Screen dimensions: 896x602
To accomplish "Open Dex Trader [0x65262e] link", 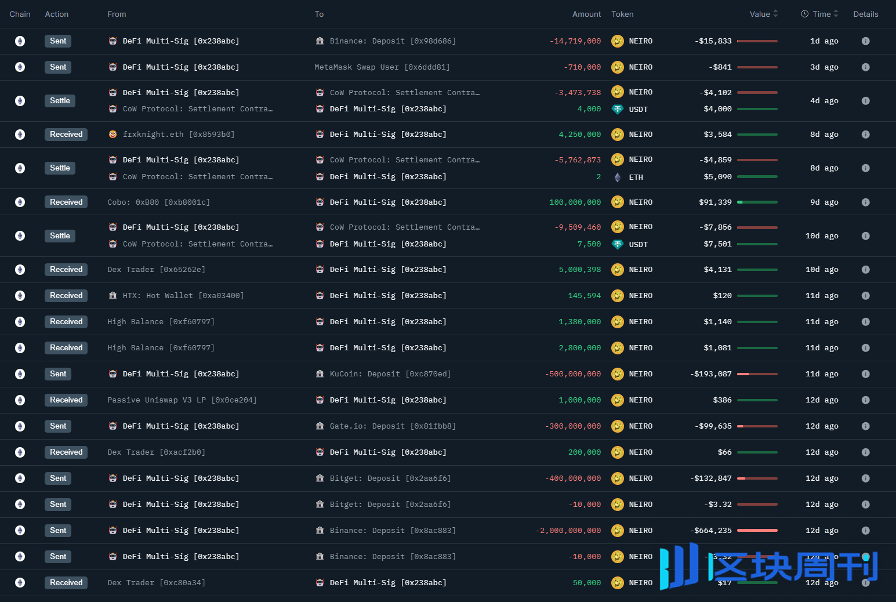I will tap(157, 270).
